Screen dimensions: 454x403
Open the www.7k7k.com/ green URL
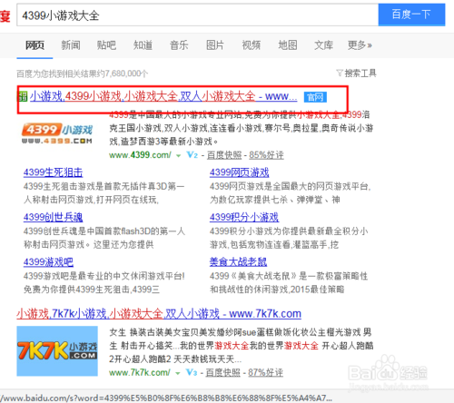(x=140, y=372)
